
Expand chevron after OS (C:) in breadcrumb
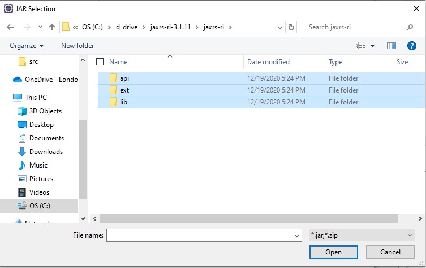coord(109,28)
